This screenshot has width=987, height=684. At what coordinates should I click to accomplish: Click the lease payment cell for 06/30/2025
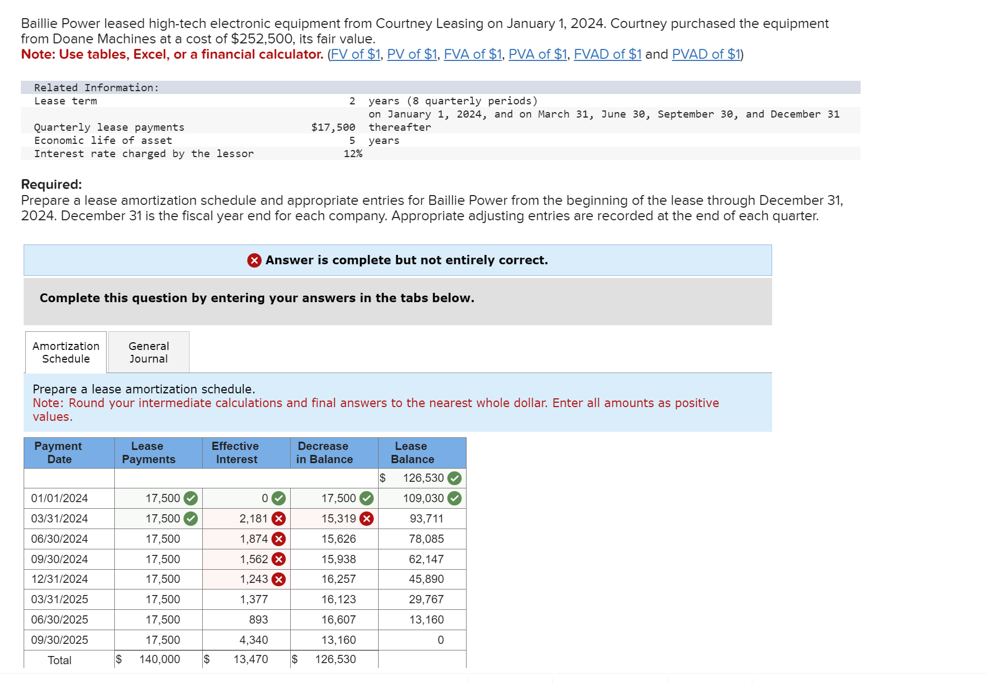[x=158, y=620]
